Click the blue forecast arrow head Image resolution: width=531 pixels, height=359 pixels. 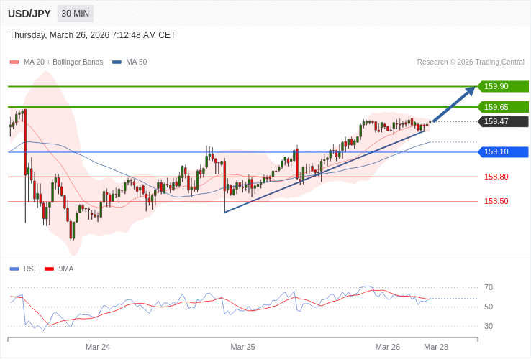coord(470,90)
